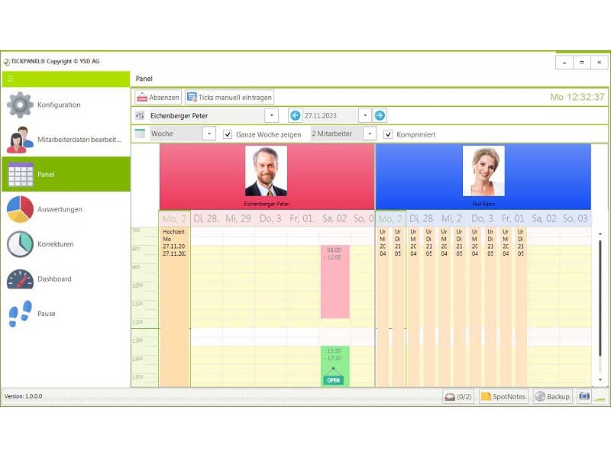
Task: Open the Dashboard gauge icon
Action: tap(20, 279)
